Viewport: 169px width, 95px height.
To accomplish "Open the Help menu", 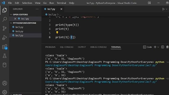I will (72, 3).
